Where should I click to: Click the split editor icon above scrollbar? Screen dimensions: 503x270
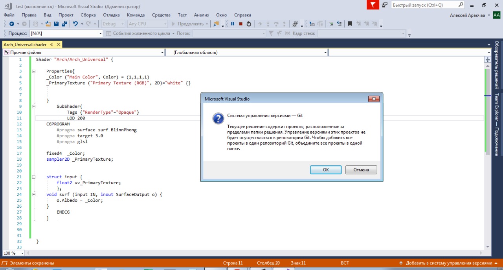(488, 60)
